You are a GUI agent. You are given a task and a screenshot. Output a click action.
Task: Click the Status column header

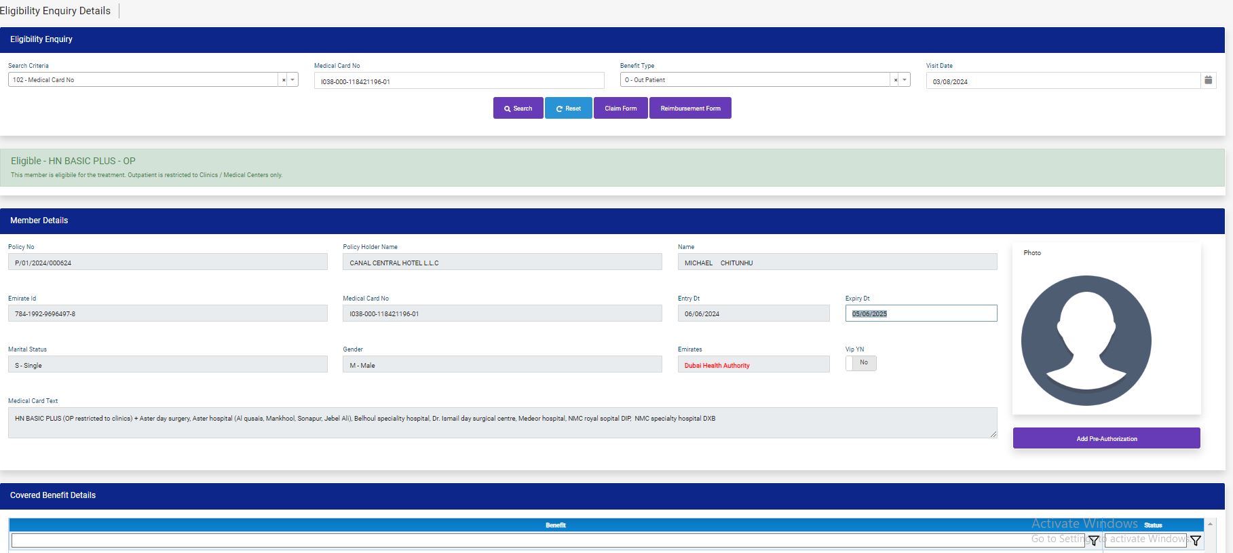pyautogui.click(x=1152, y=525)
